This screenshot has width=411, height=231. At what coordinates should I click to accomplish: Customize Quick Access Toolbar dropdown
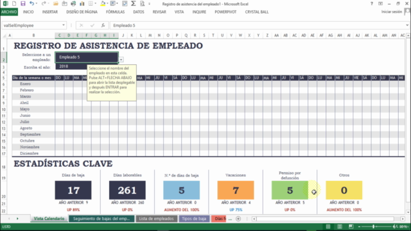[x=150, y=4]
